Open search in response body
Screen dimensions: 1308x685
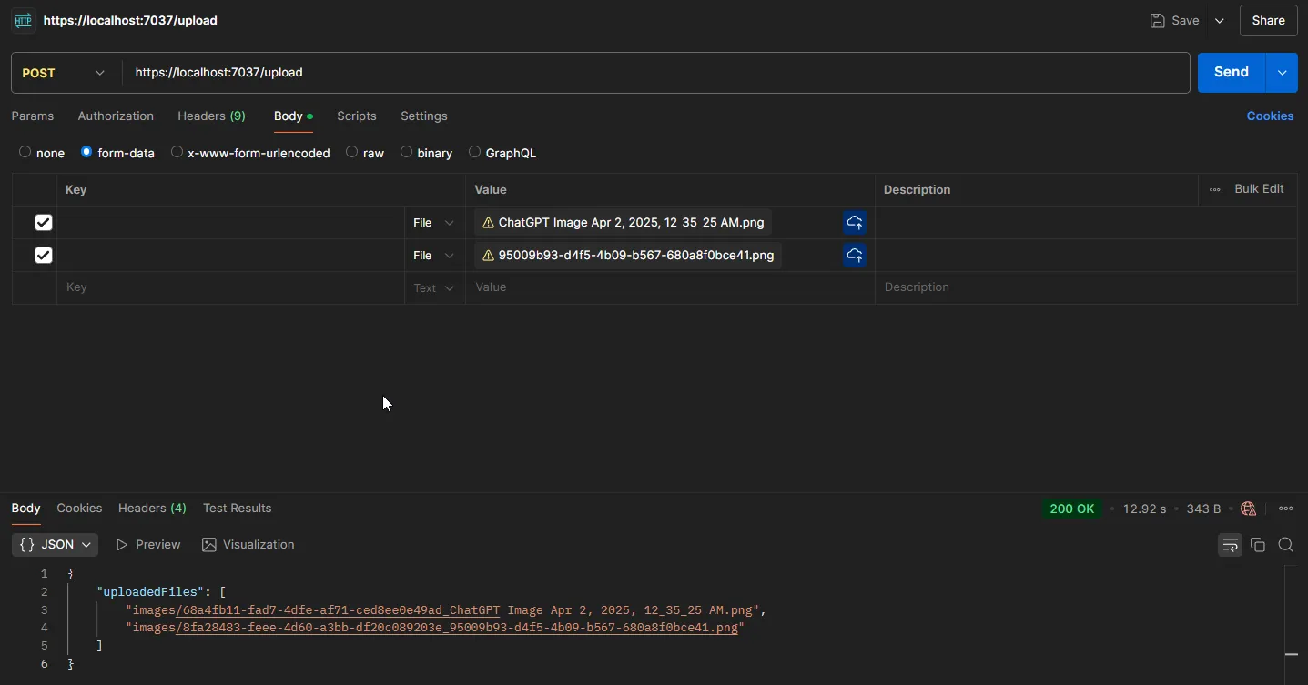click(x=1285, y=545)
